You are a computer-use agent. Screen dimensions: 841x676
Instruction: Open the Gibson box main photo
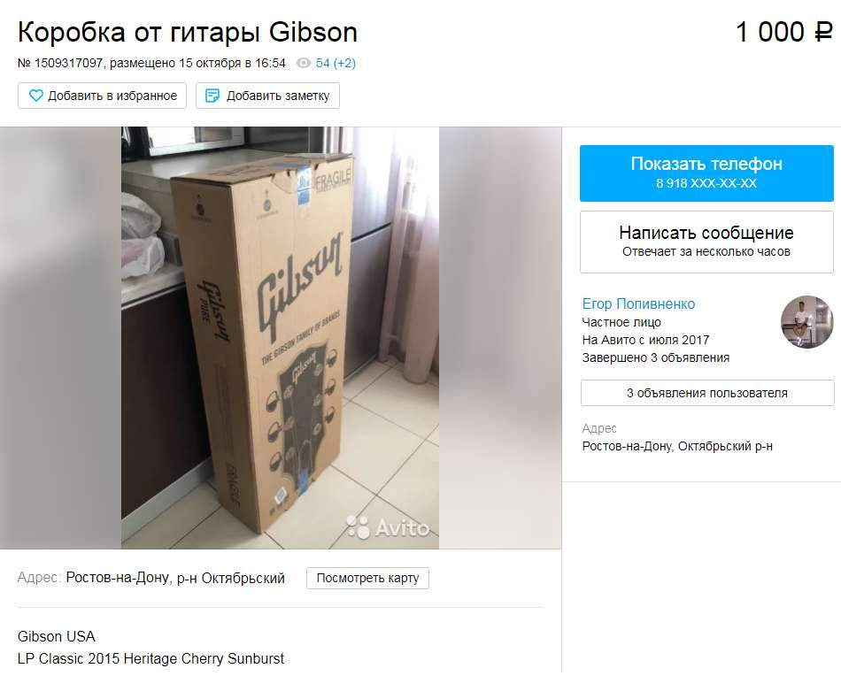pyautogui.click(x=280, y=338)
